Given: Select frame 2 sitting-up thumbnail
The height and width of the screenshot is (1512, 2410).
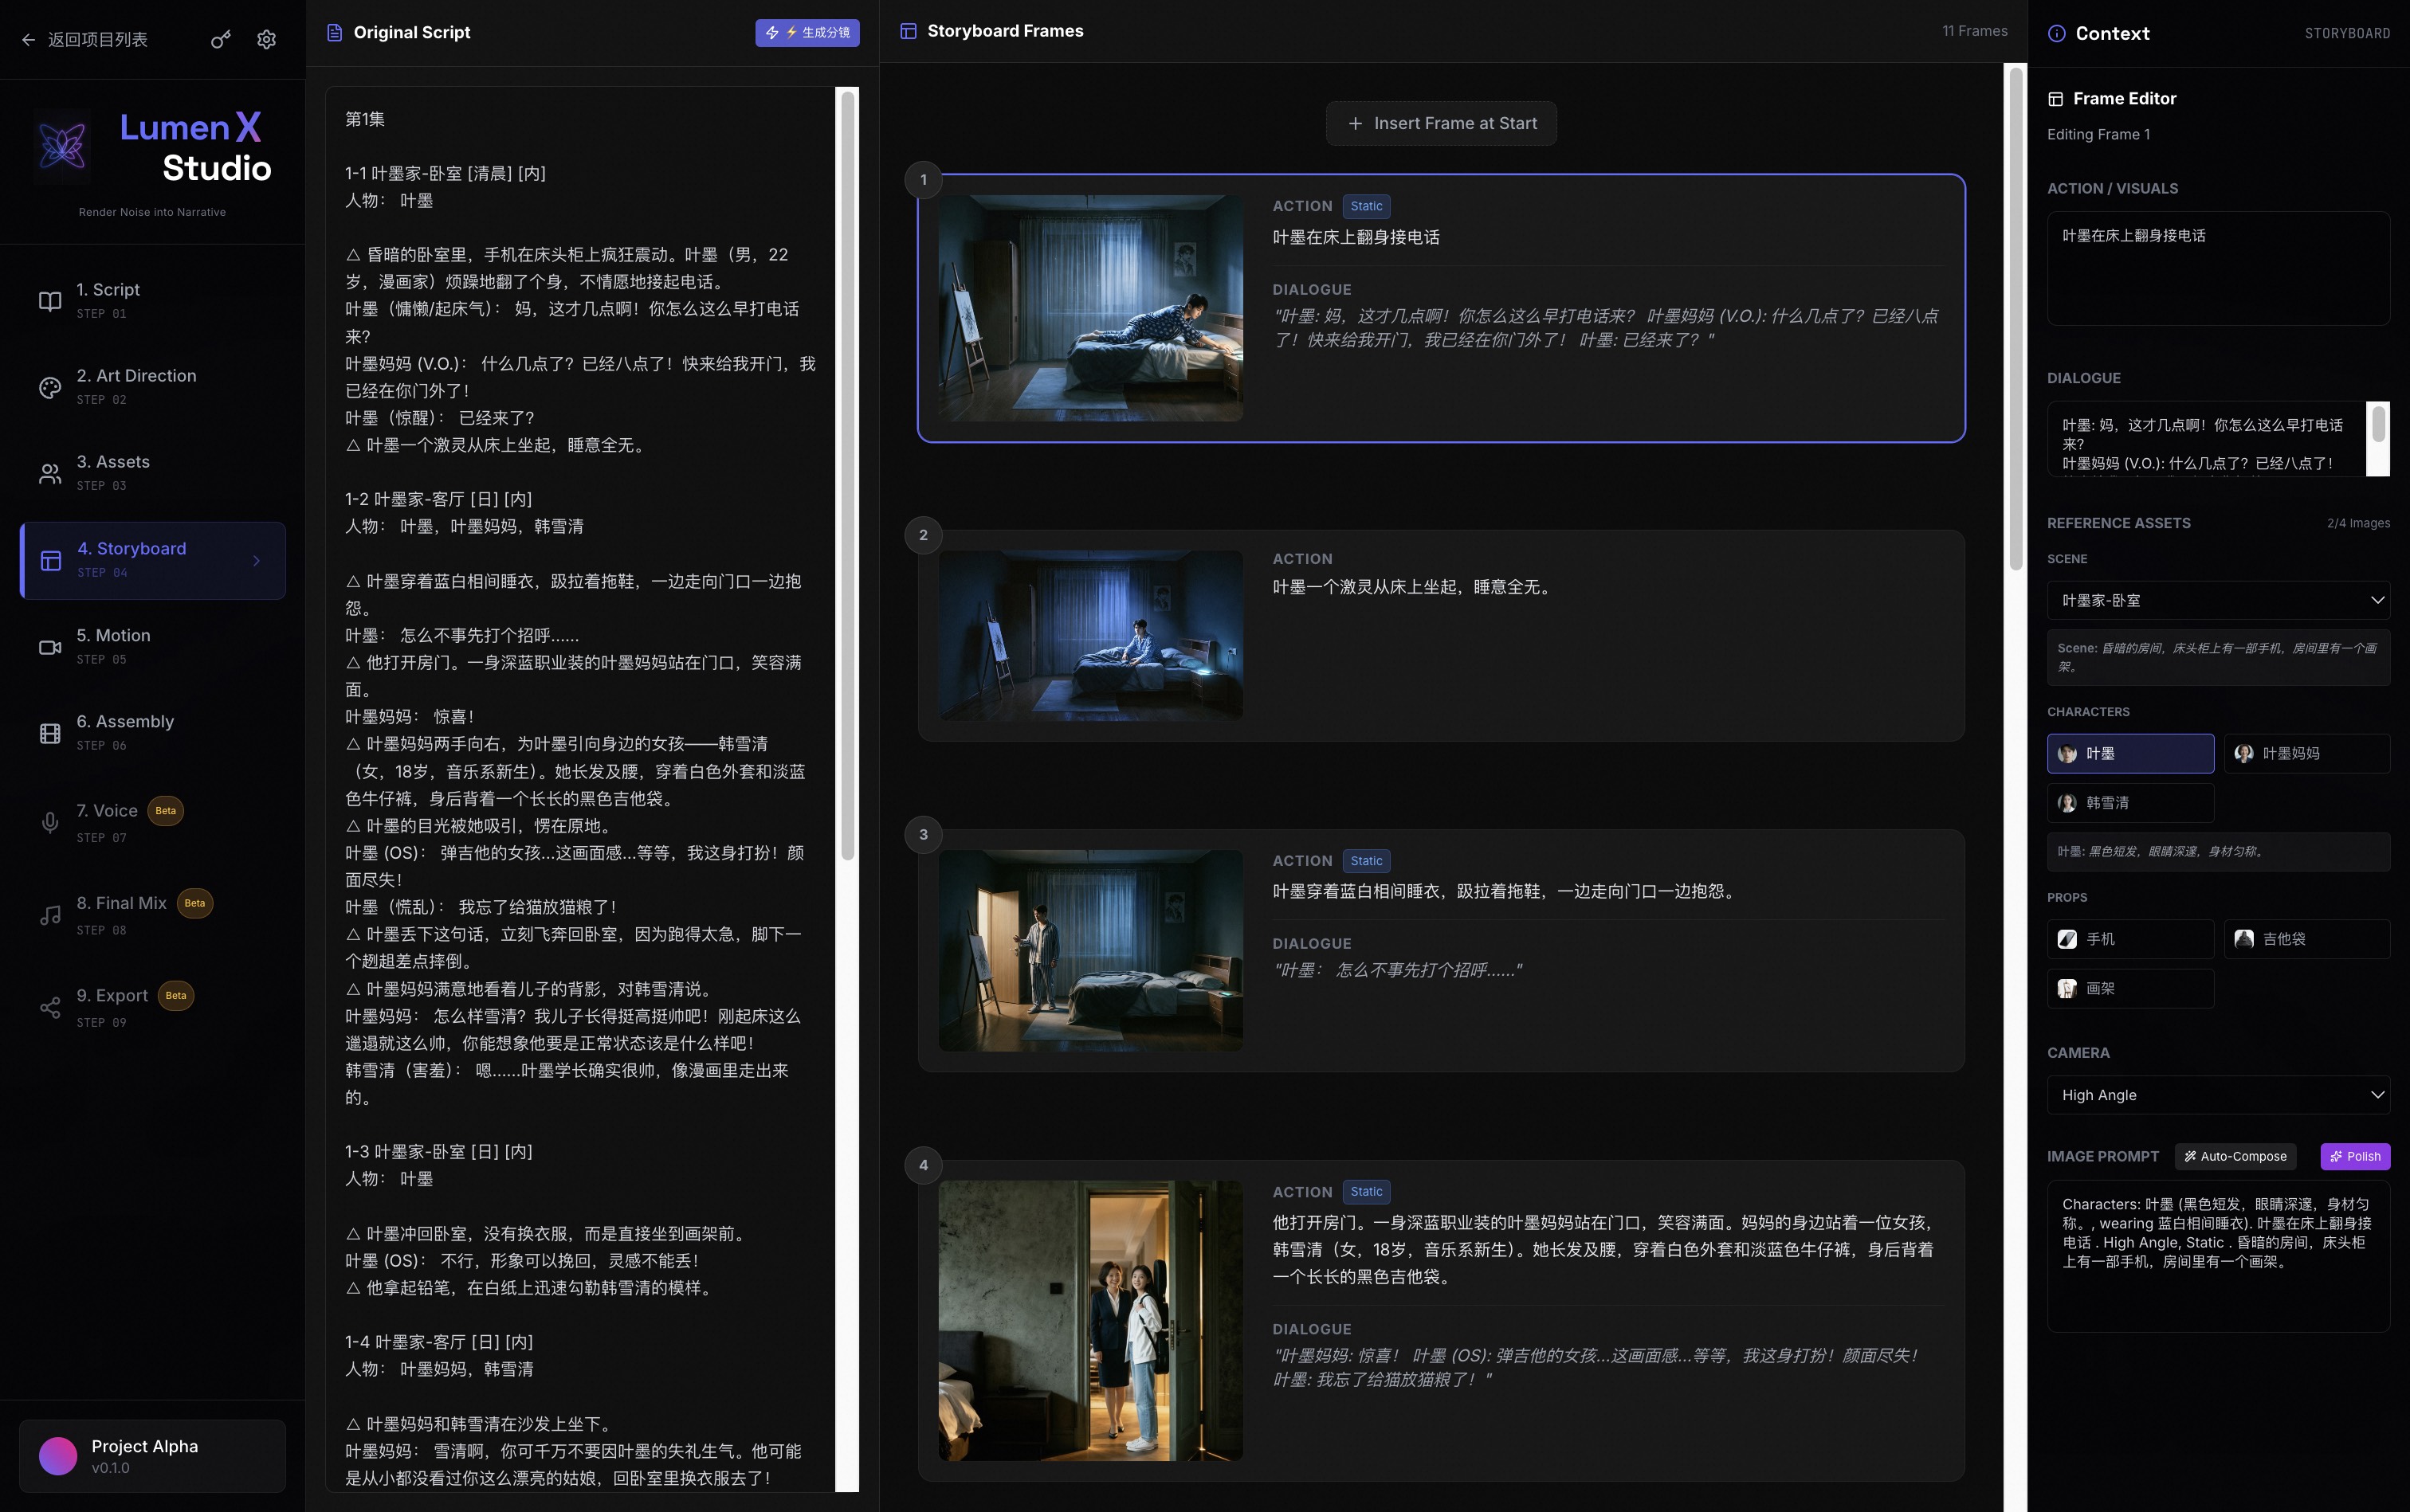Looking at the screenshot, I should pos(1090,635).
